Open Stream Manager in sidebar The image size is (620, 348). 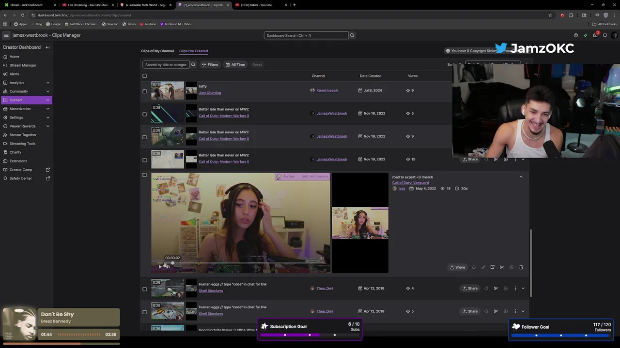pos(23,65)
